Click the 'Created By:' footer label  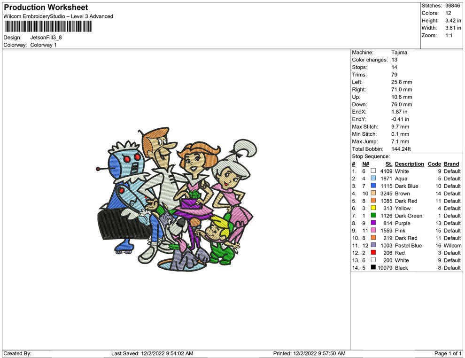pos(17,353)
